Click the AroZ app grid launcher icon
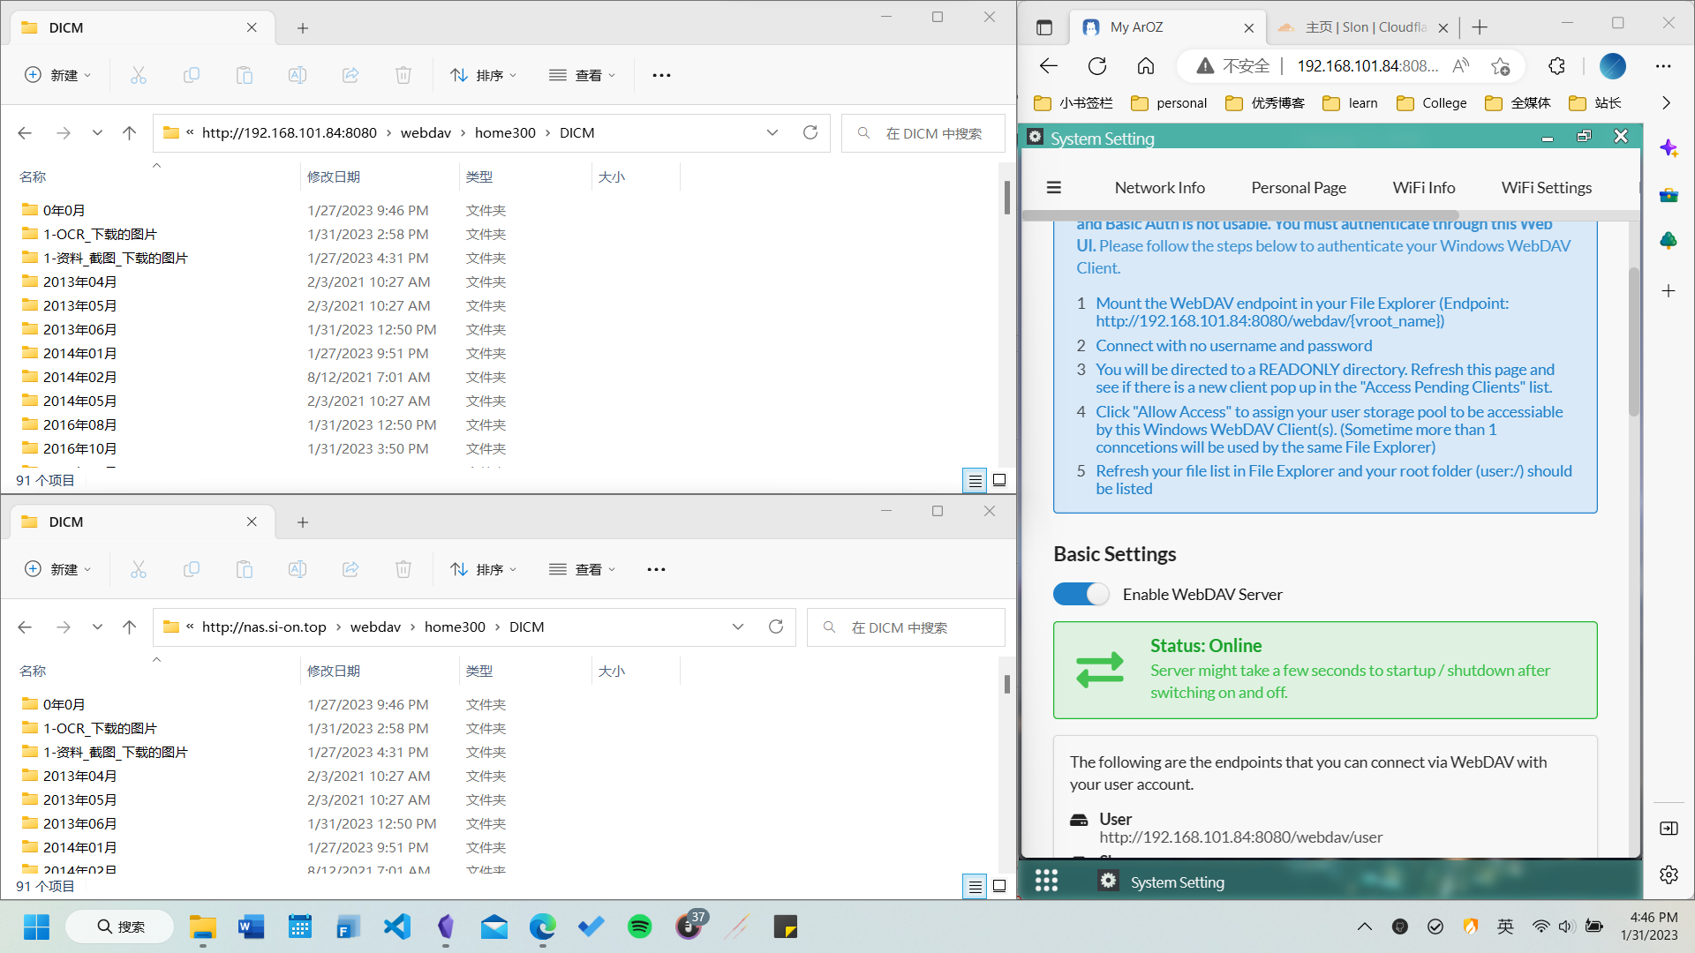The width and height of the screenshot is (1695, 953). coord(1046,881)
